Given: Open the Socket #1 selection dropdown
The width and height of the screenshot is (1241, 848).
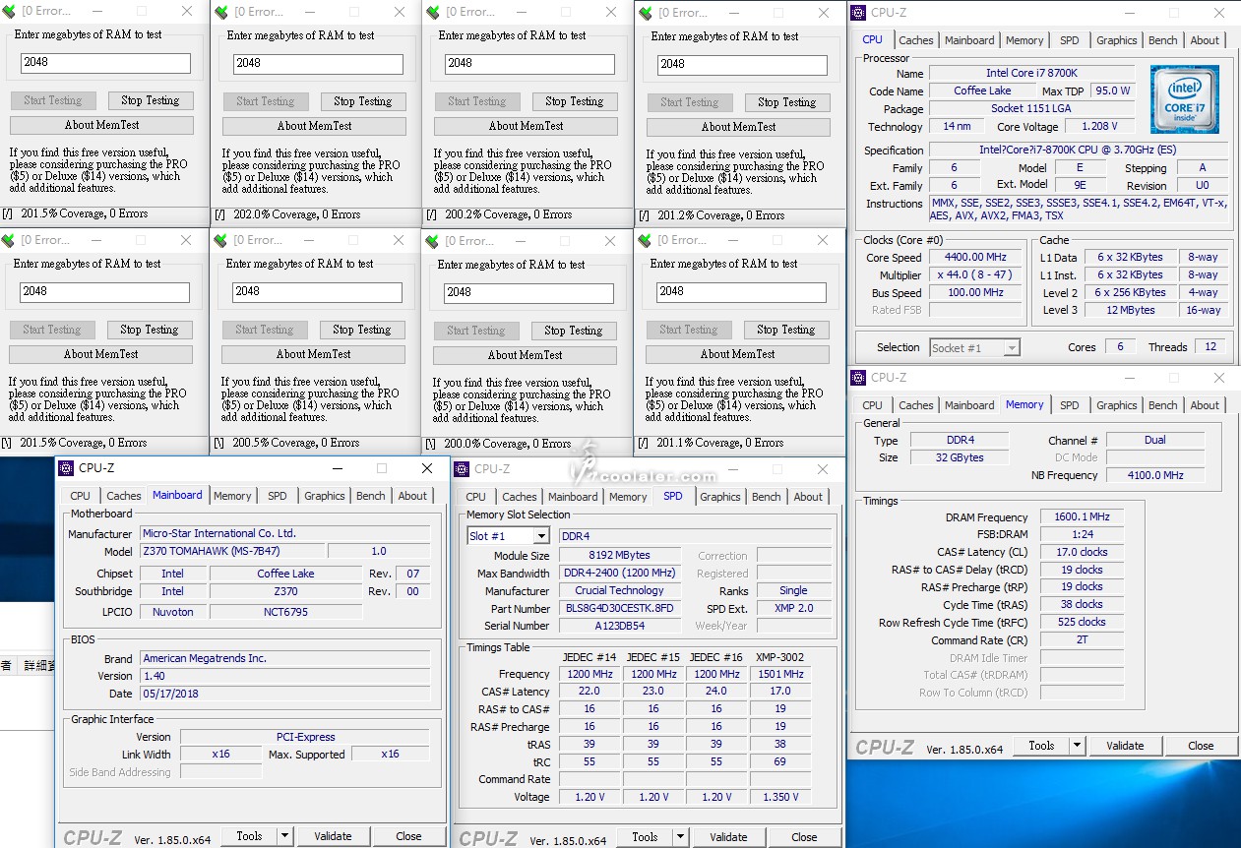Looking at the screenshot, I should [1012, 347].
